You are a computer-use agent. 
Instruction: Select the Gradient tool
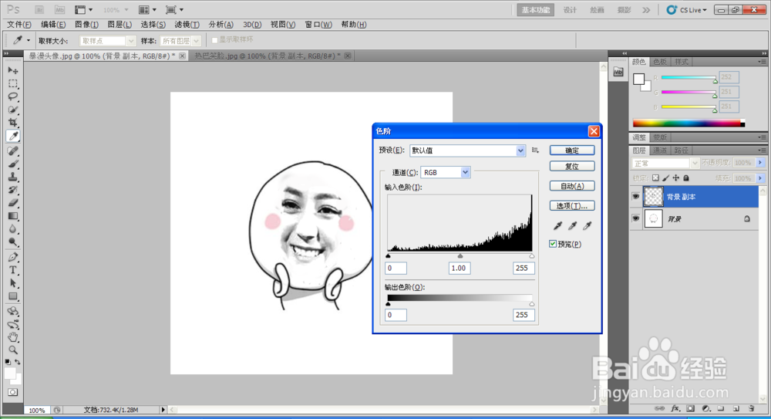13,216
